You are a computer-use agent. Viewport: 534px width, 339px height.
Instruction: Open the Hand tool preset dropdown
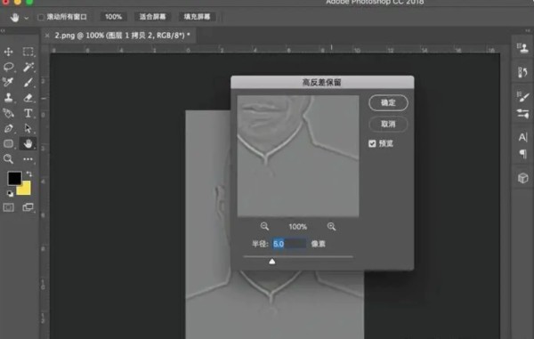coord(26,18)
